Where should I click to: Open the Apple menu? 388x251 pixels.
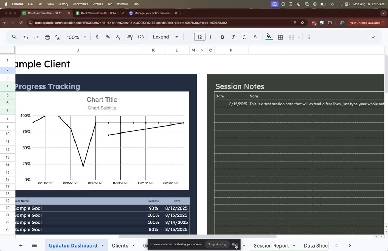(x=6, y=4)
